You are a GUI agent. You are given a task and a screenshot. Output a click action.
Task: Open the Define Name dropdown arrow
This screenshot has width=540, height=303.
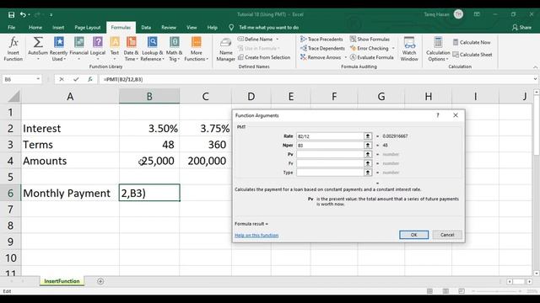(278, 40)
